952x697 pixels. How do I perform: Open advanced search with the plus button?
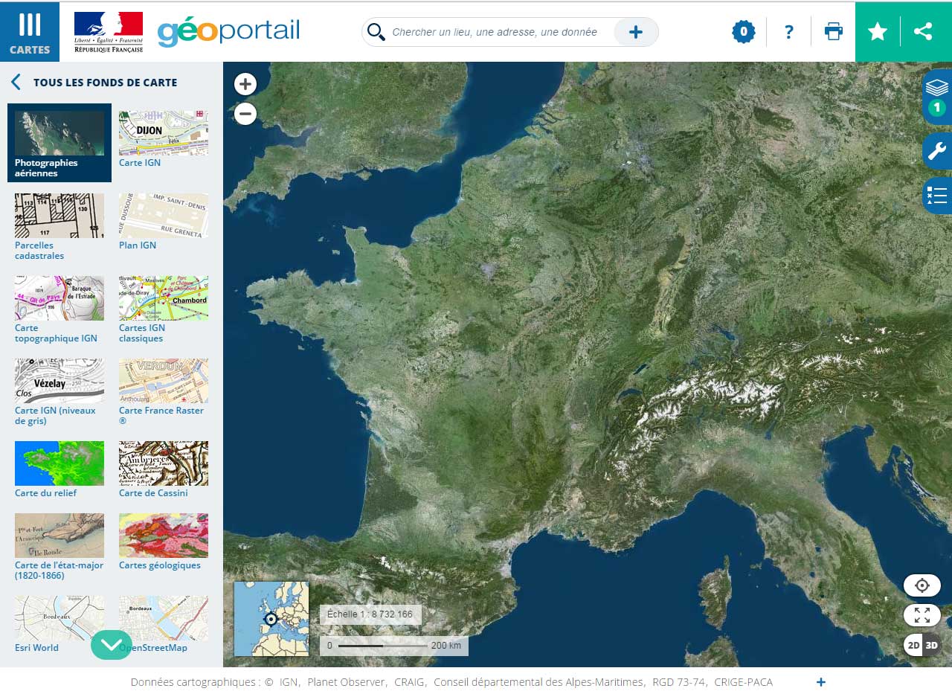tap(636, 32)
